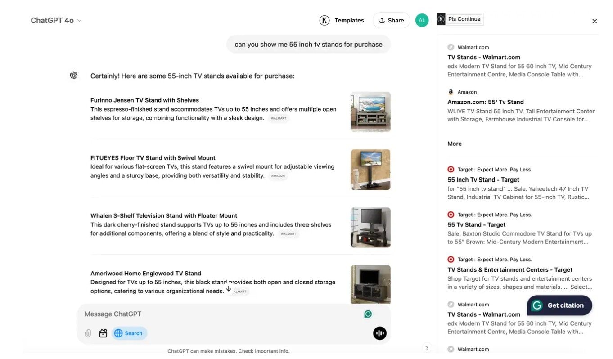Click Ameriwood Home Englewood TV Stand title
Screen dimensions: 613x359
point(146,274)
